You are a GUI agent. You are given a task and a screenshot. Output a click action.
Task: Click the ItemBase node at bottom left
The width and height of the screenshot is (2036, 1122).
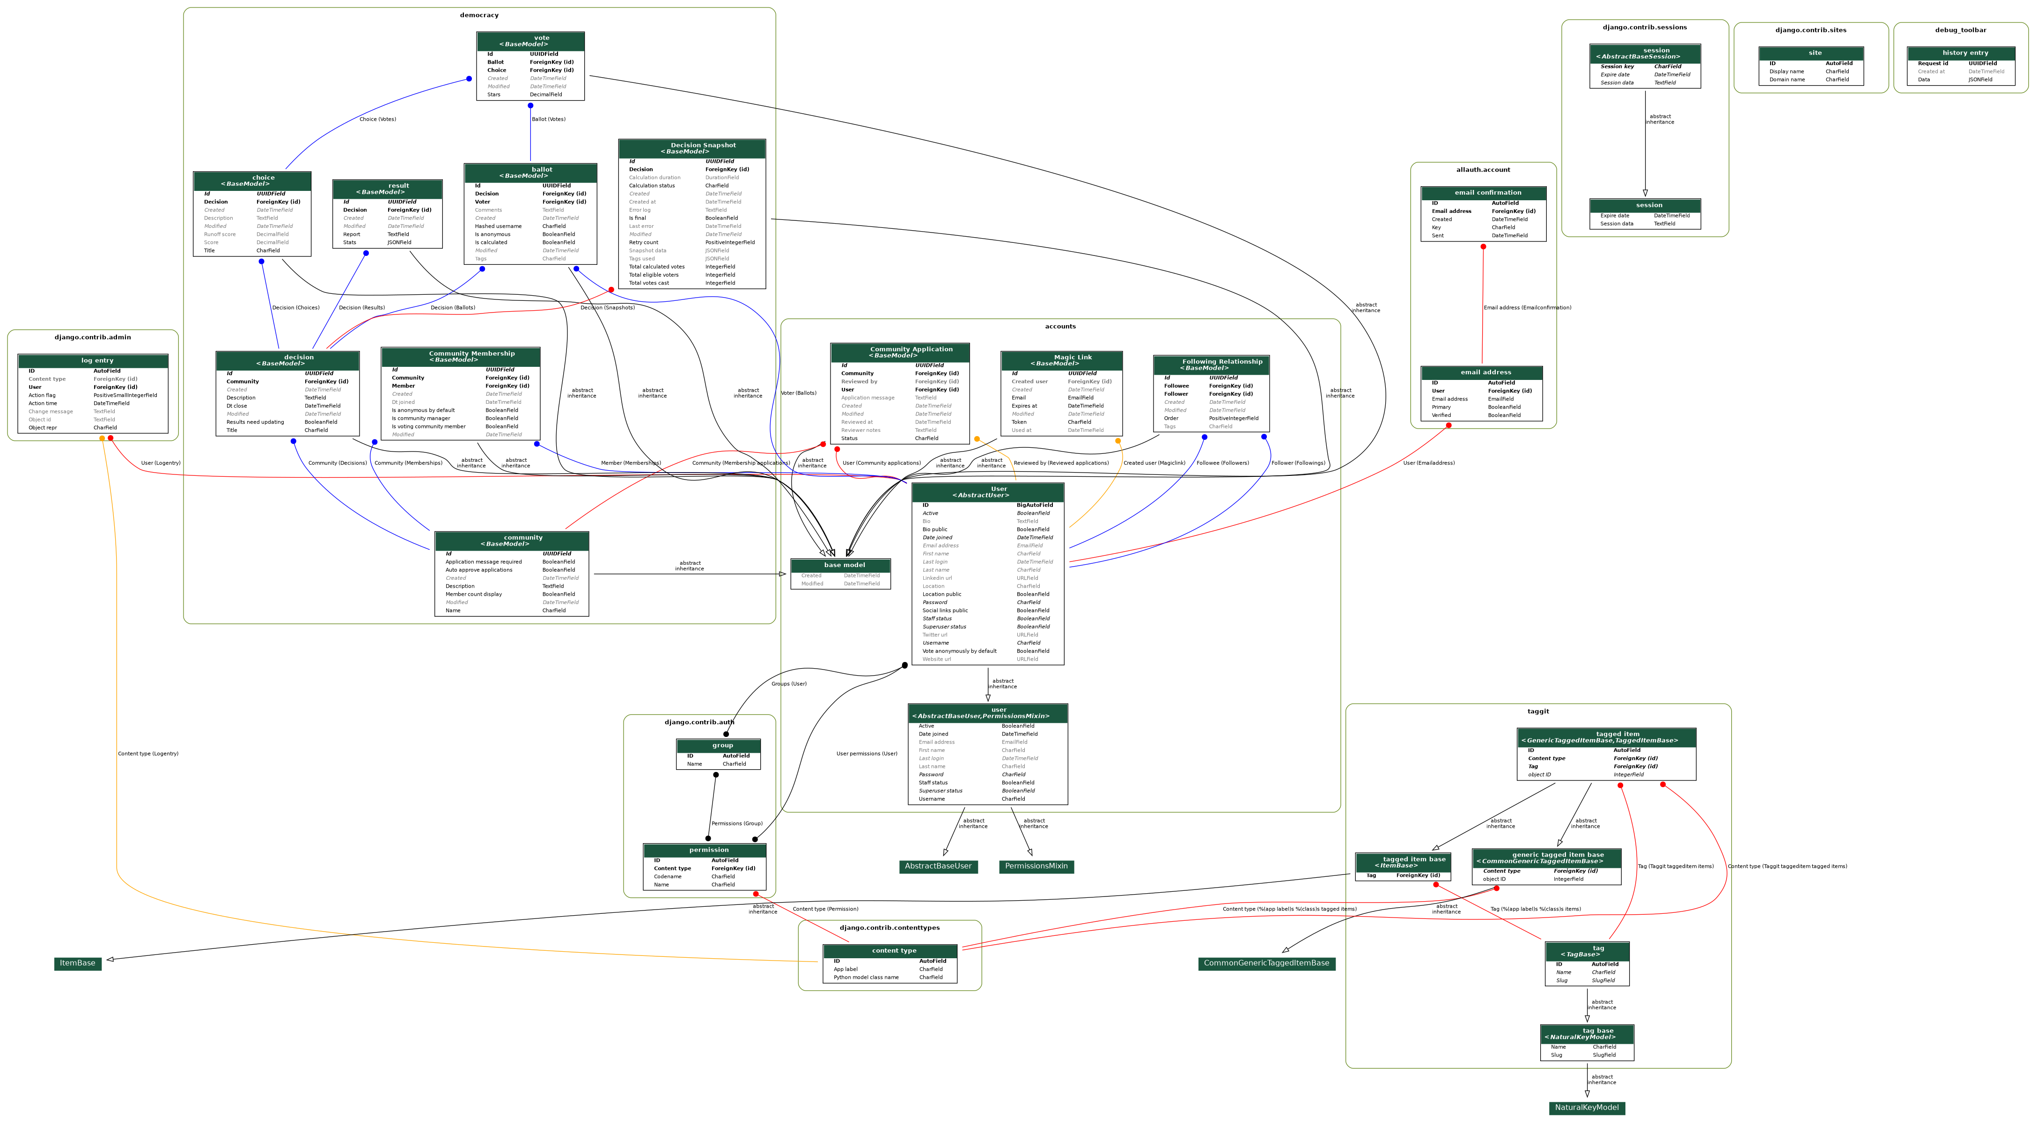(77, 963)
